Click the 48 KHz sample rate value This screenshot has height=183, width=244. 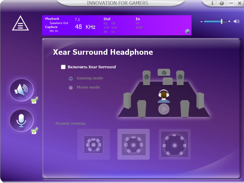(85, 27)
